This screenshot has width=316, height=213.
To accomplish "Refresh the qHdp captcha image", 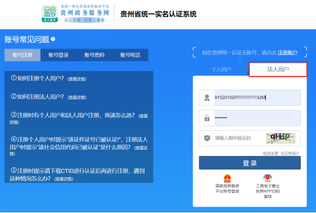I will pos(281,138).
